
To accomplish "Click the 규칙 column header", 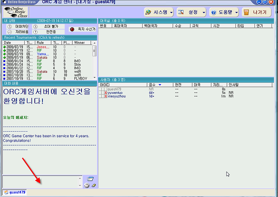I will click(x=201, y=26).
